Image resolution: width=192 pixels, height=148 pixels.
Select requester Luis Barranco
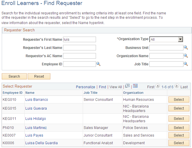(x=179, y=100)
